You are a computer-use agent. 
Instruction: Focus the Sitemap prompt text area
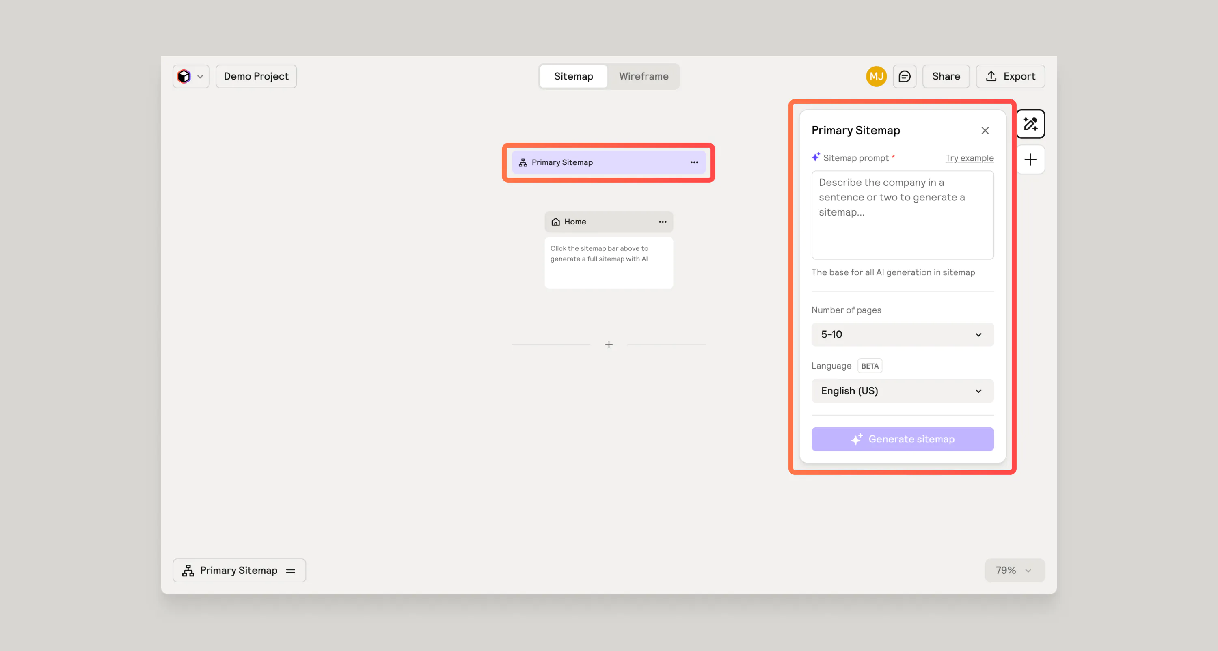click(902, 215)
